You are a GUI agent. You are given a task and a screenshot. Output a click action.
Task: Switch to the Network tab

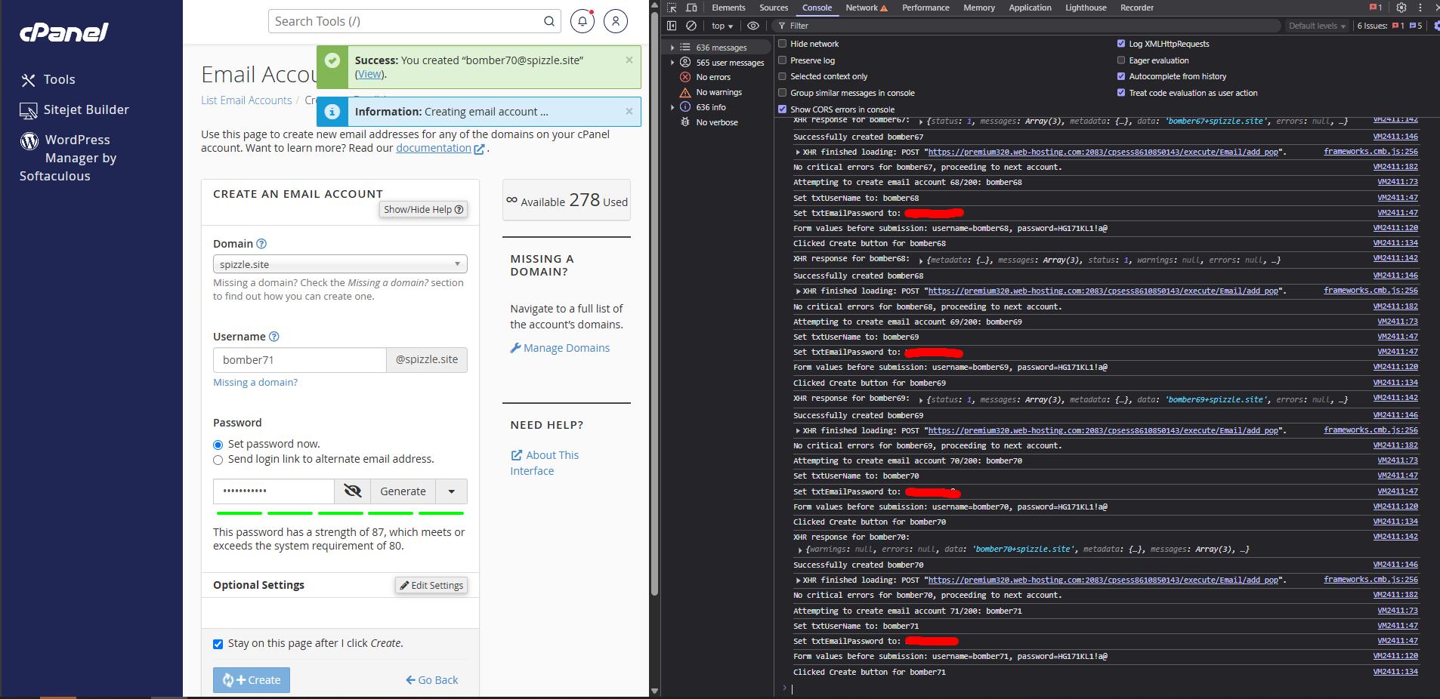[866, 8]
